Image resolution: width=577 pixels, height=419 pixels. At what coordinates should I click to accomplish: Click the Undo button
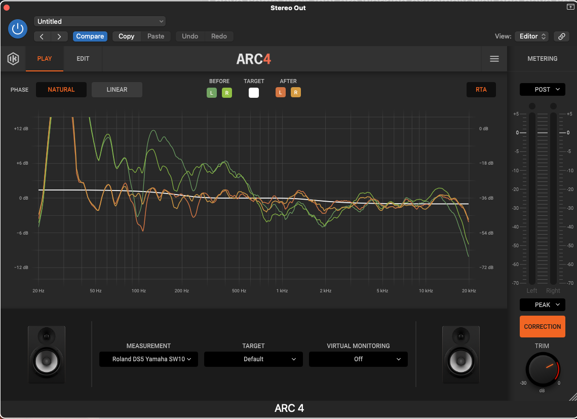(x=190, y=36)
